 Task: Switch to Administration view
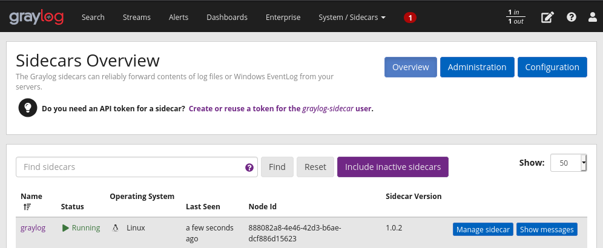477,67
